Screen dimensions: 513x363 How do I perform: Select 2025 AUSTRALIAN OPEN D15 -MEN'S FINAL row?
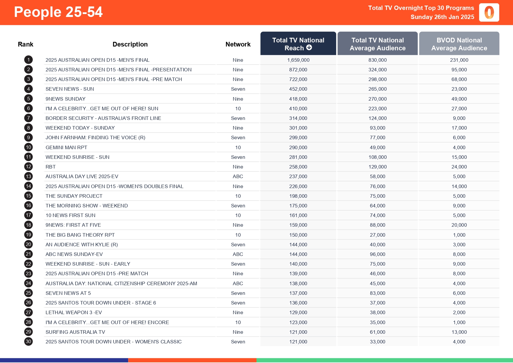(x=97, y=60)
